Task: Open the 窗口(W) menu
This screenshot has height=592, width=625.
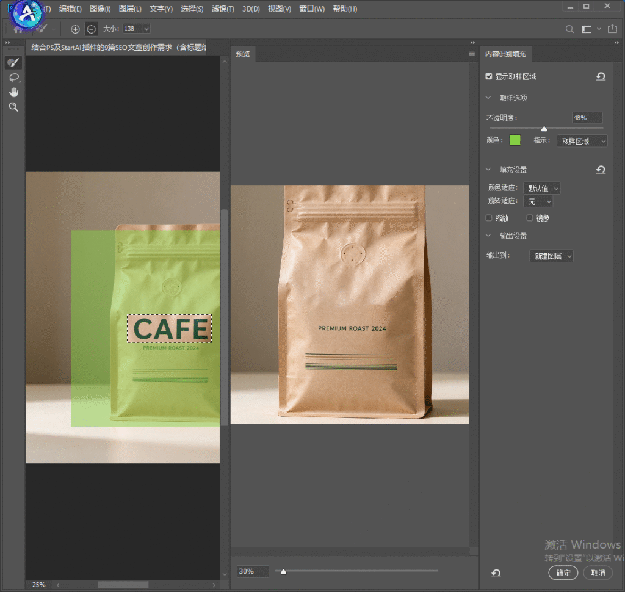Action: tap(312, 9)
